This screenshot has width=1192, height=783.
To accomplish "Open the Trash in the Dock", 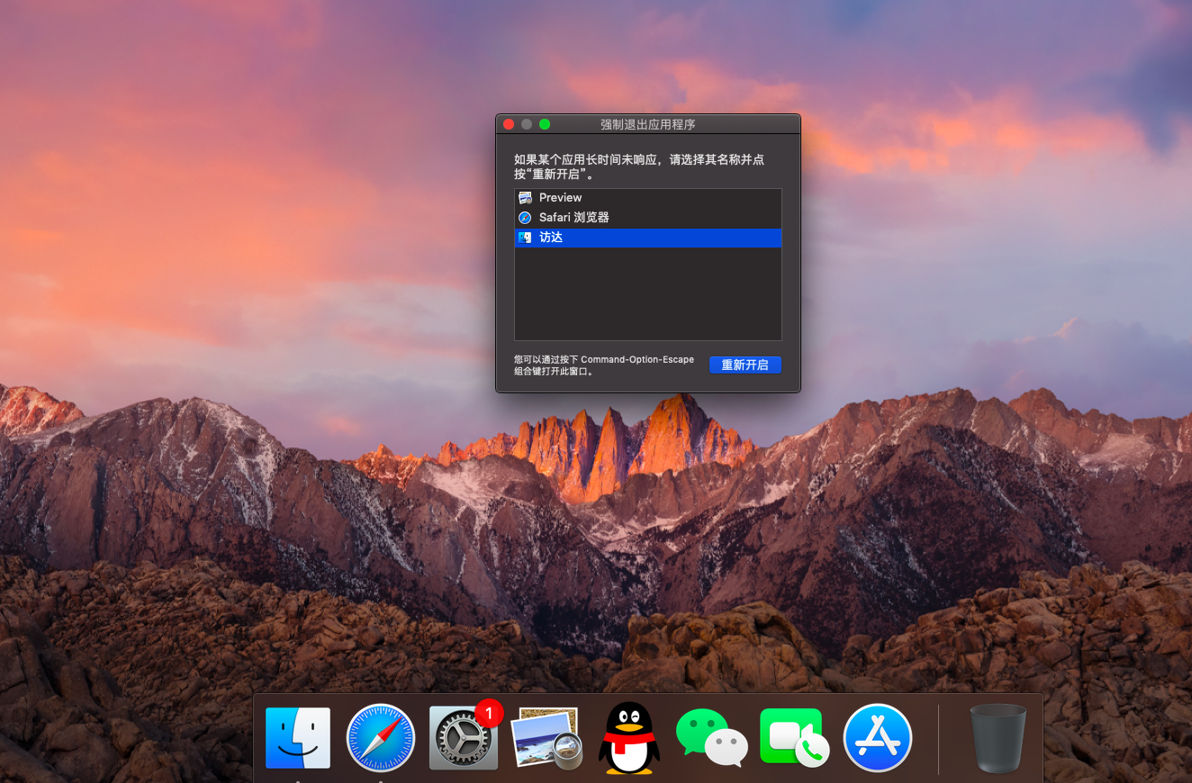I will tap(998, 738).
